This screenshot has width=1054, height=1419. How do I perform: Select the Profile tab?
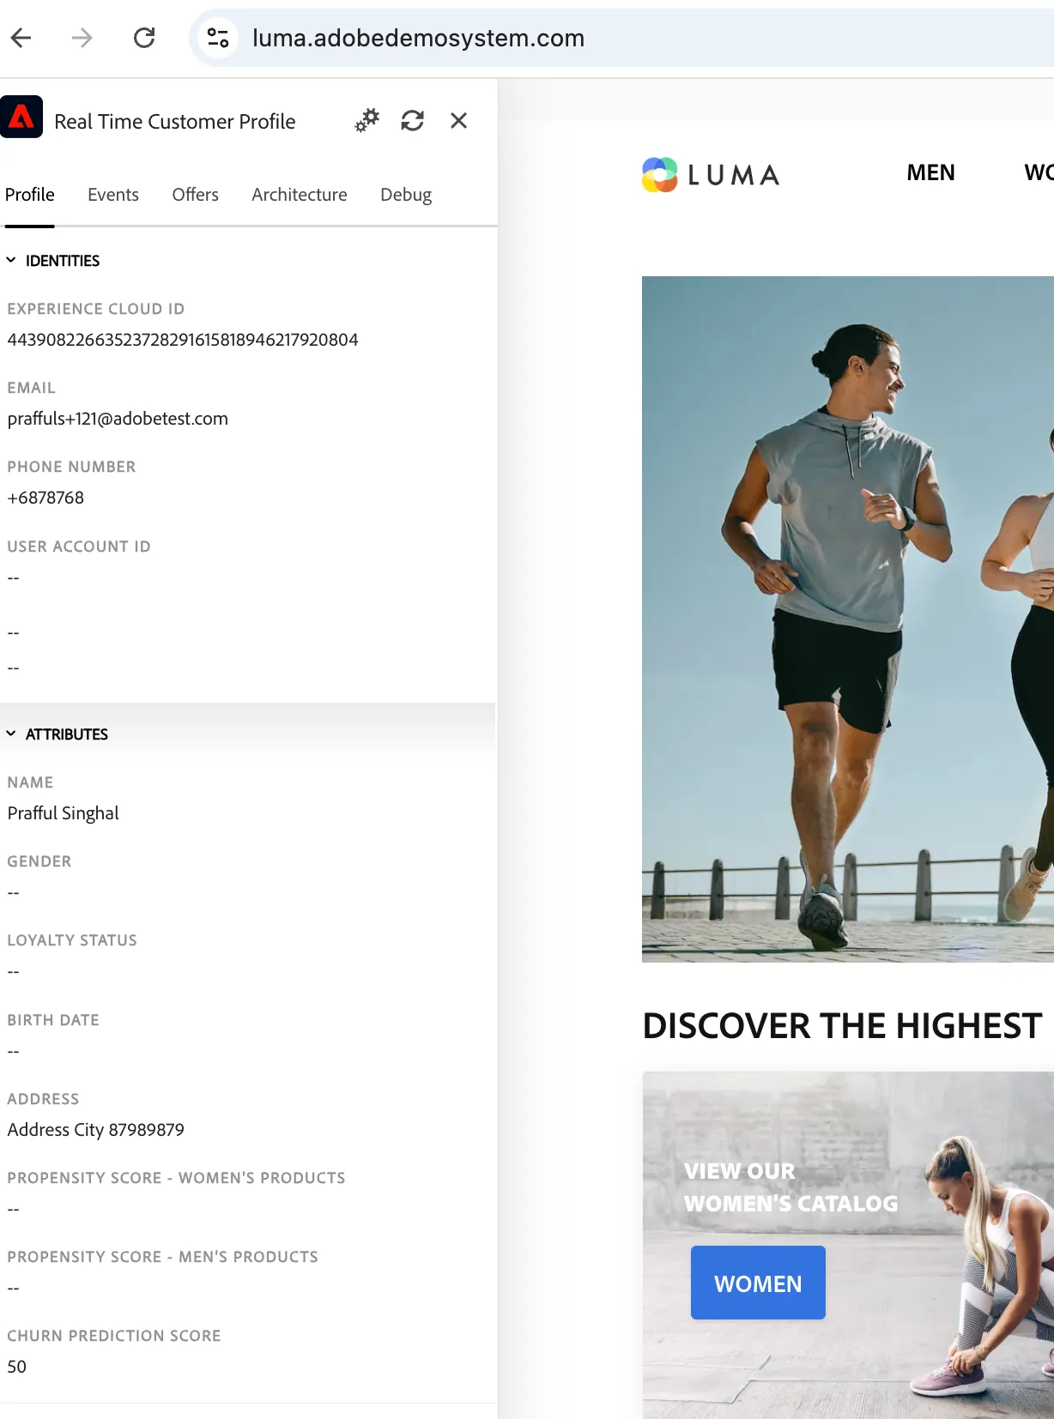[30, 195]
